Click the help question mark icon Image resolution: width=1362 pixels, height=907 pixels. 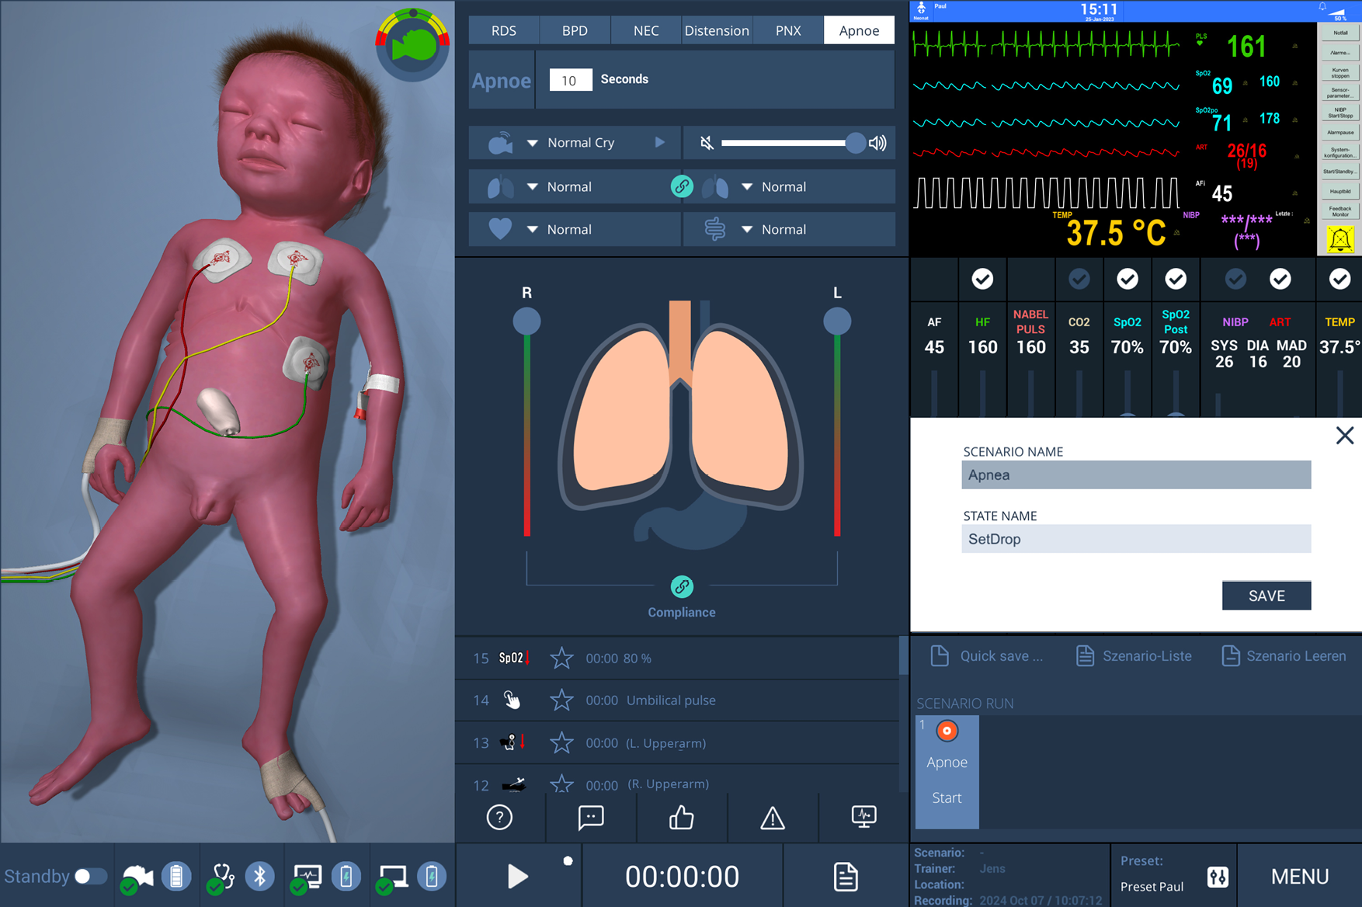coord(499,817)
